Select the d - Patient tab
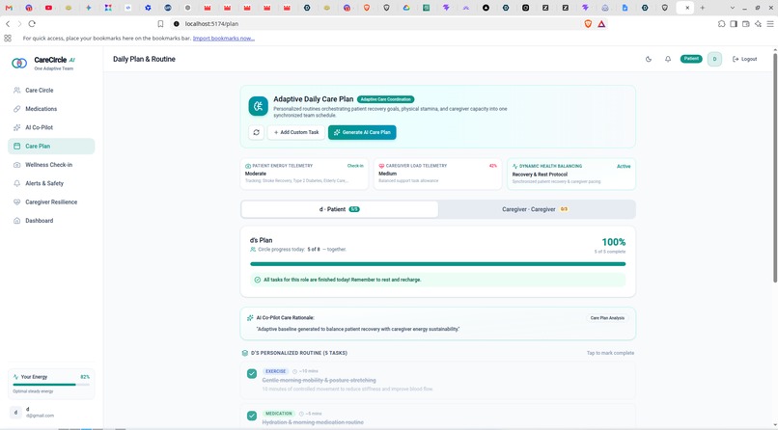The image size is (778, 430). (x=340, y=209)
